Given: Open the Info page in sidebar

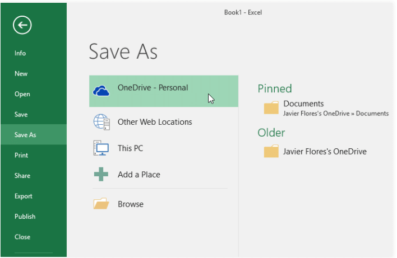Looking at the screenshot, I should point(20,53).
